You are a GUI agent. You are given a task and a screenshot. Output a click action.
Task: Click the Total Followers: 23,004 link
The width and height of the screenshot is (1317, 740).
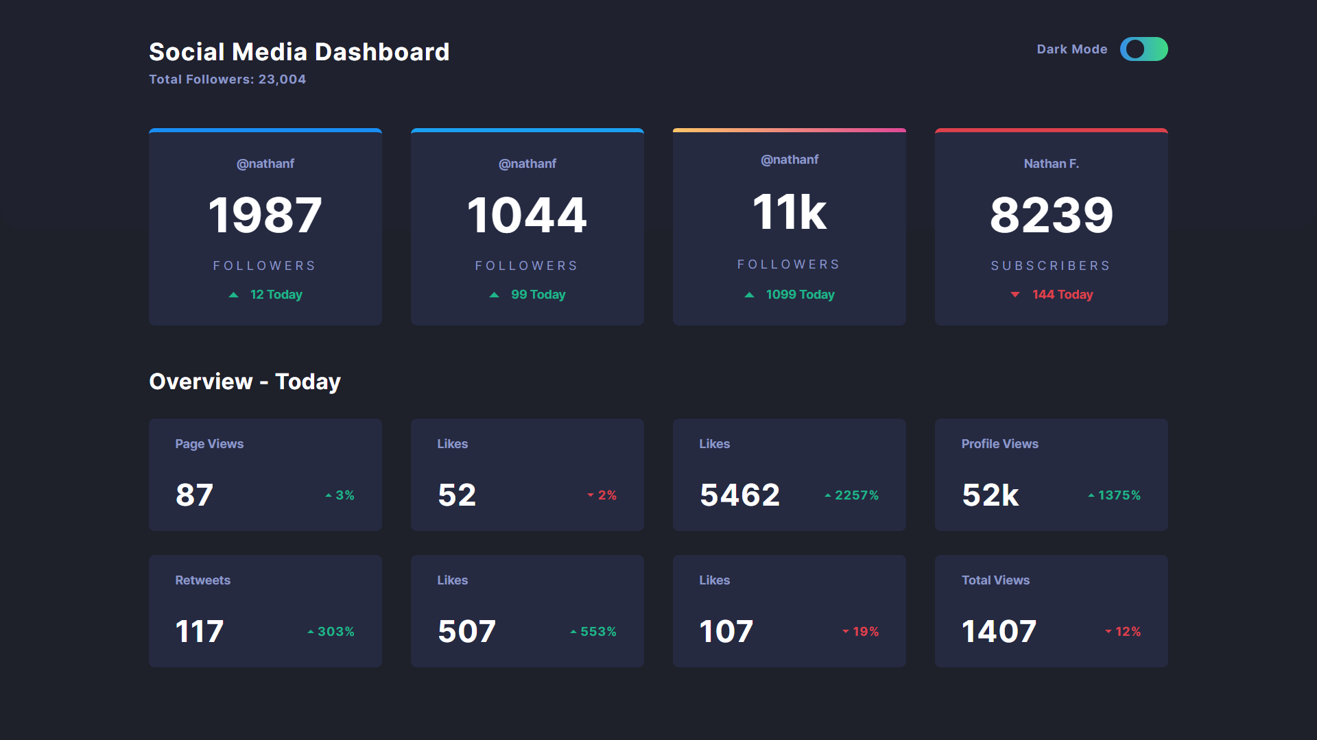click(x=227, y=79)
